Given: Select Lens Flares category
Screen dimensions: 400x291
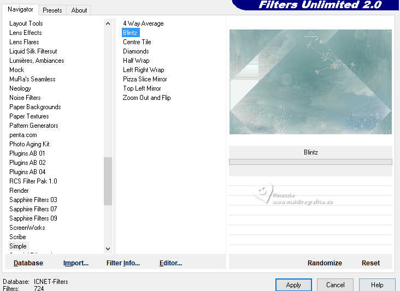Looking at the screenshot, I should point(24,42).
